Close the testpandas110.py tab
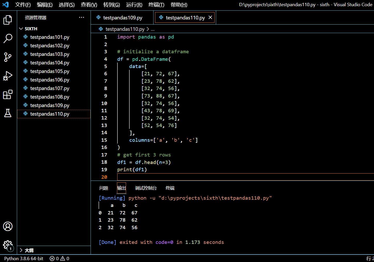 (210, 17)
